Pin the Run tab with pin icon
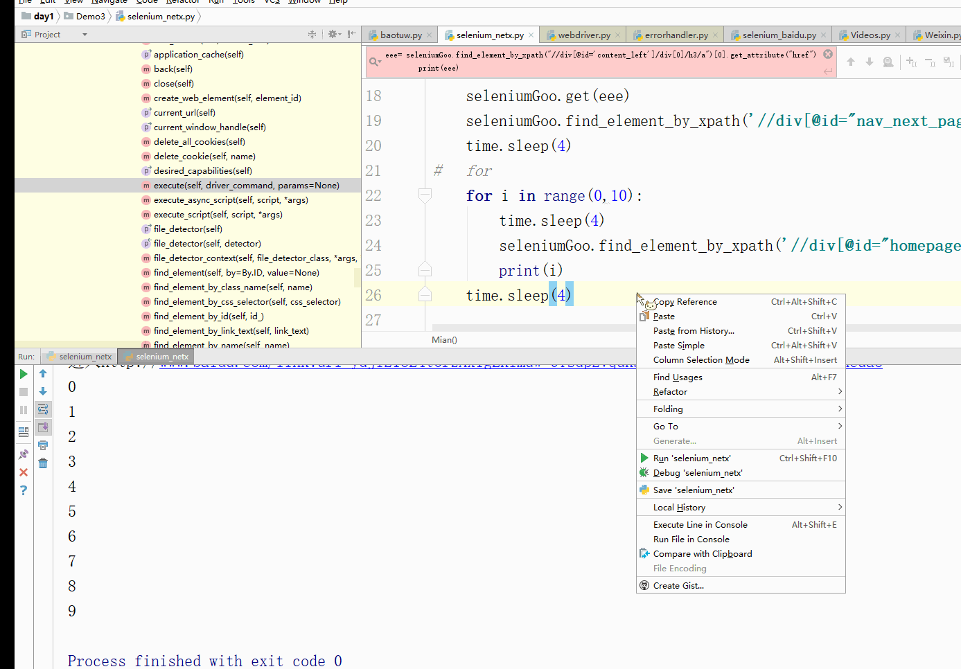The height and width of the screenshot is (669, 961). (x=24, y=454)
